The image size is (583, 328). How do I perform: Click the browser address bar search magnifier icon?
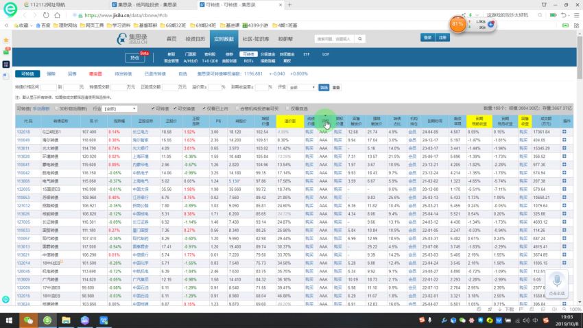click(540, 15)
